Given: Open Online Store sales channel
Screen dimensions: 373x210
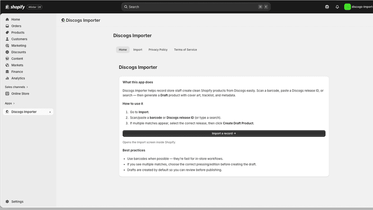Looking at the screenshot, I should pyautogui.click(x=20, y=94).
